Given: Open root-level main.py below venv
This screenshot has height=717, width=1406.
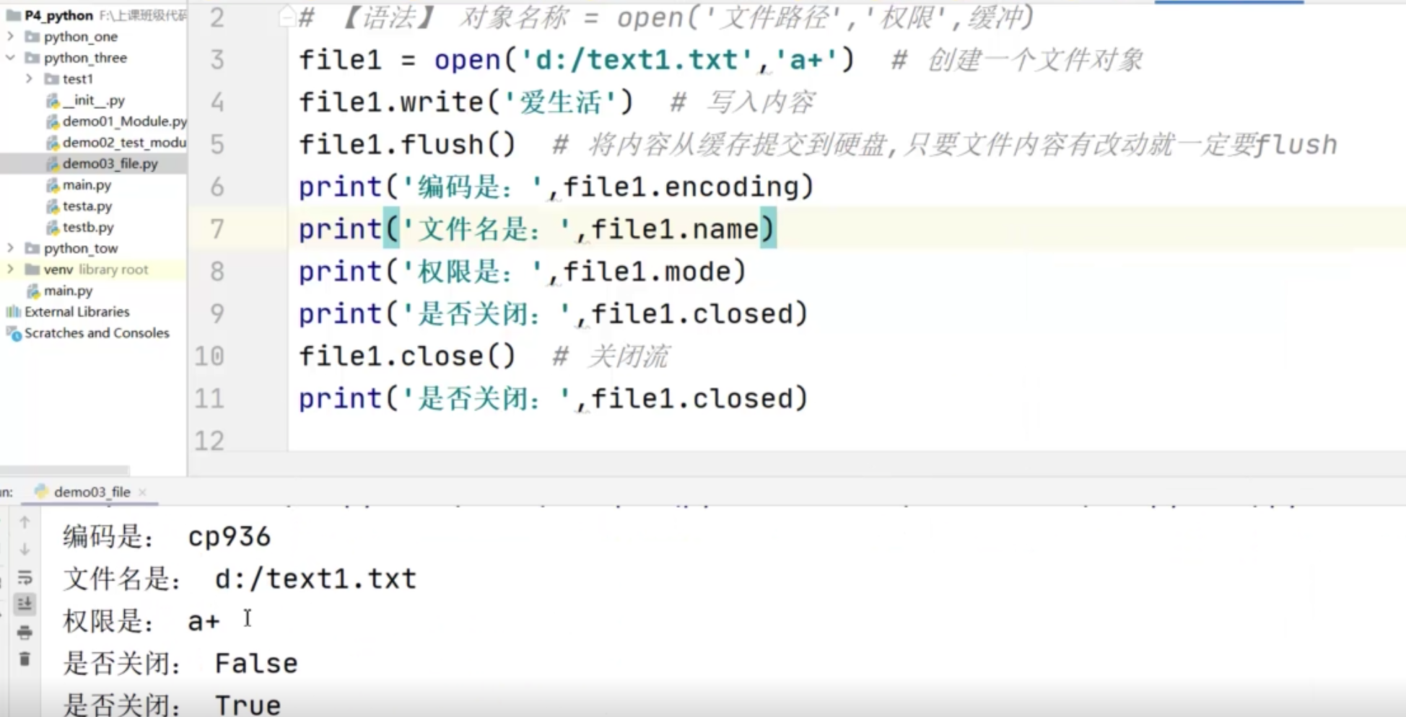Looking at the screenshot, I should click(x=68, y=291).
